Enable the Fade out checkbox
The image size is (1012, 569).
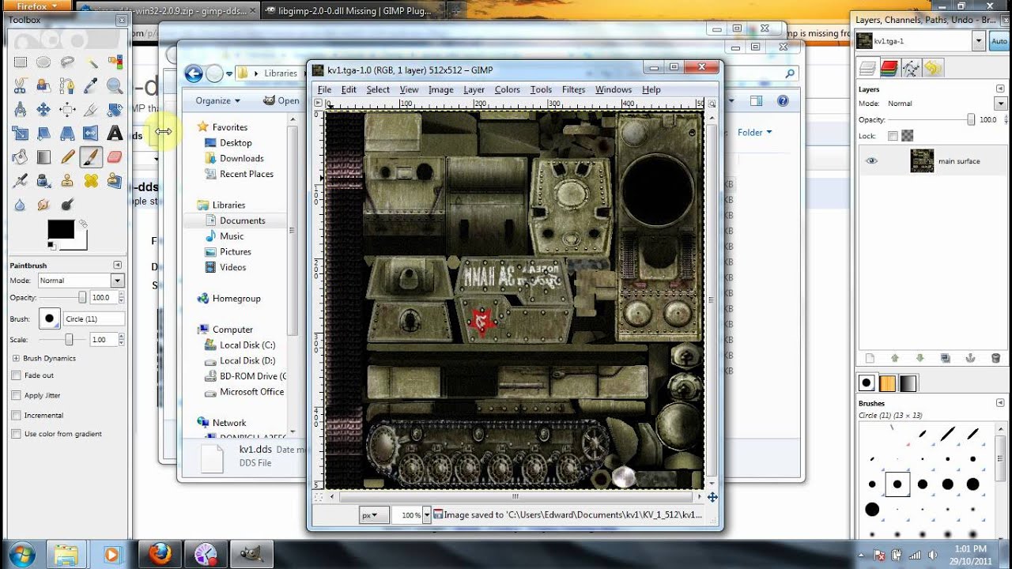[16, 375]
